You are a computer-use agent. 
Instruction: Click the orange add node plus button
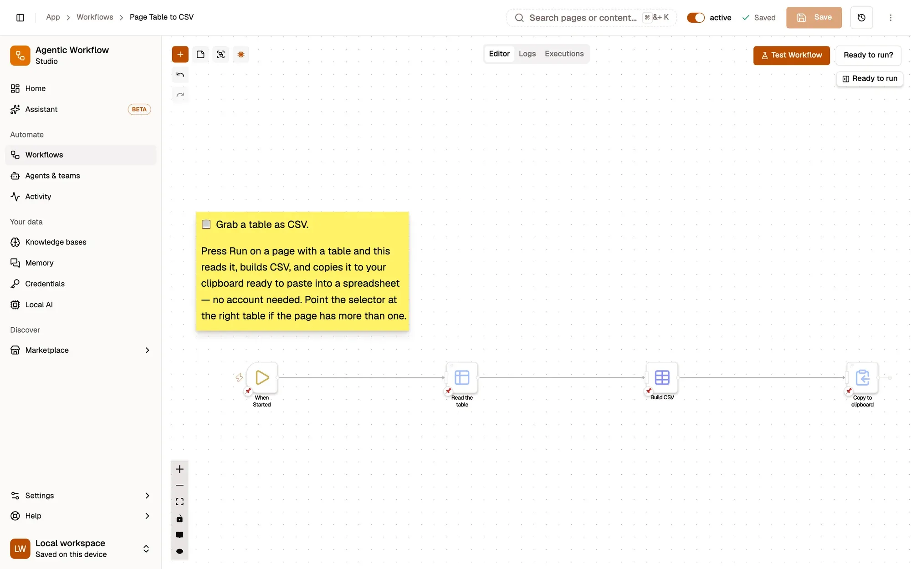[180, 55]
